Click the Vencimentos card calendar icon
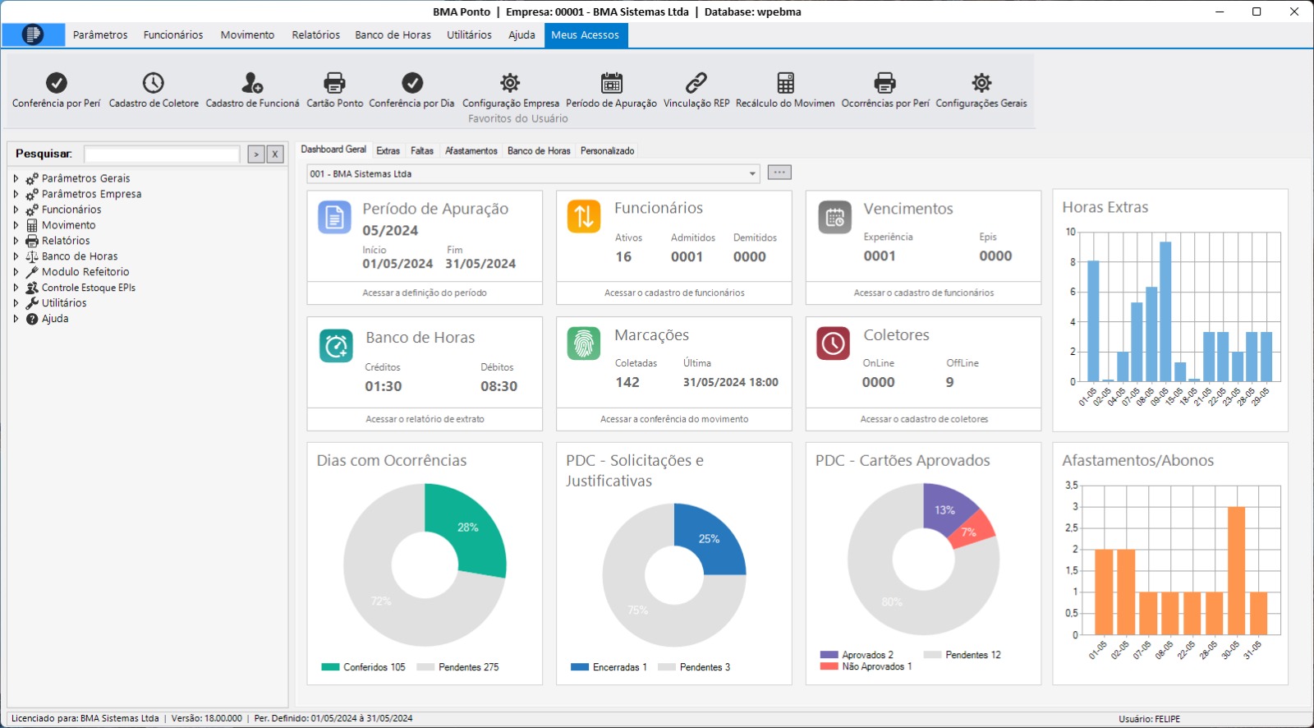Viewport: 1314px width, 728px height. pos(834,217)
